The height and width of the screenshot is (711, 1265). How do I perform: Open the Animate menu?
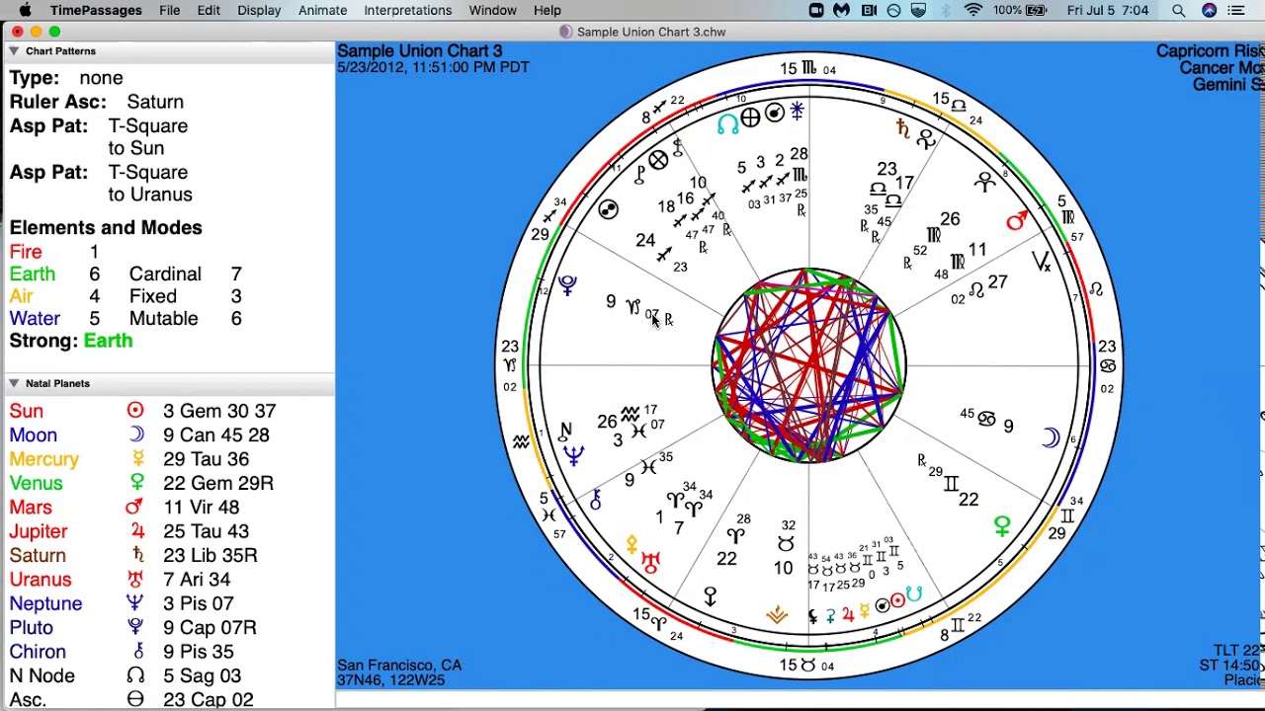pos(322,11)
